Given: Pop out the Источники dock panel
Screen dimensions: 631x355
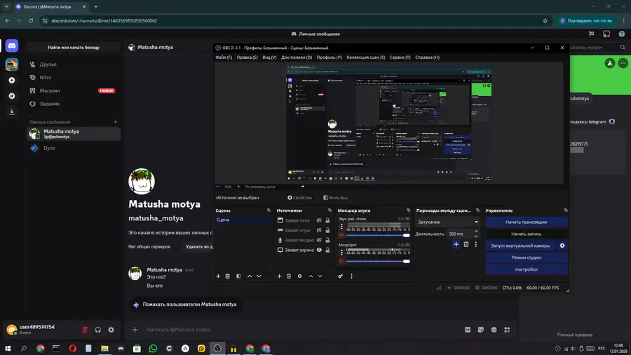Looking at the screenshot, I should click(330, 210).
